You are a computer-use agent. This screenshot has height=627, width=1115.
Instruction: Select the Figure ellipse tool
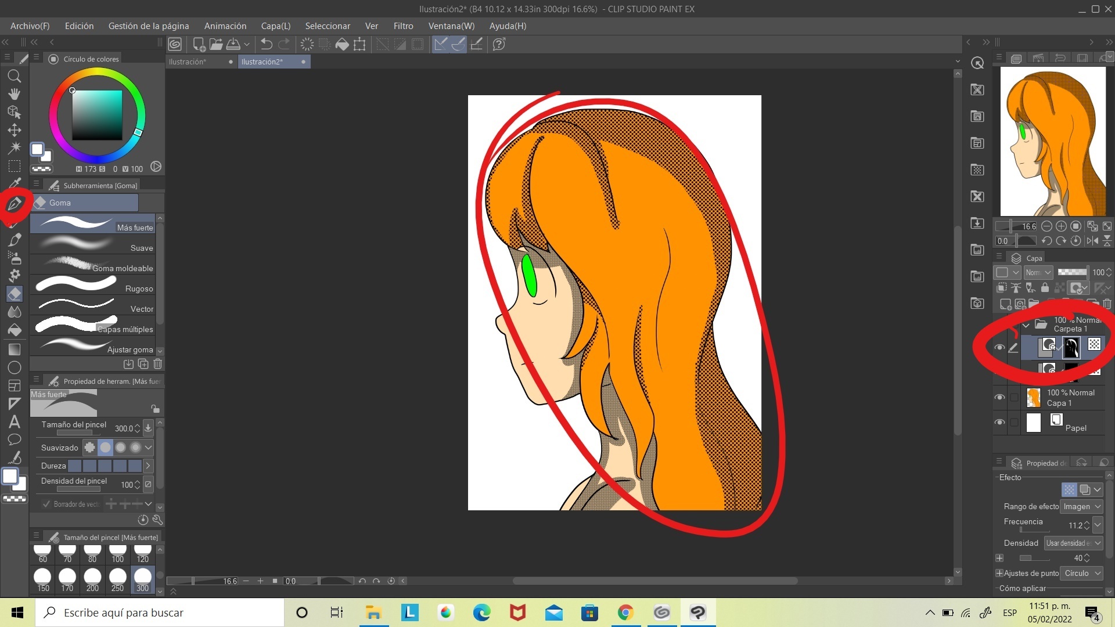pyautogui.click(x=15, y=367)
